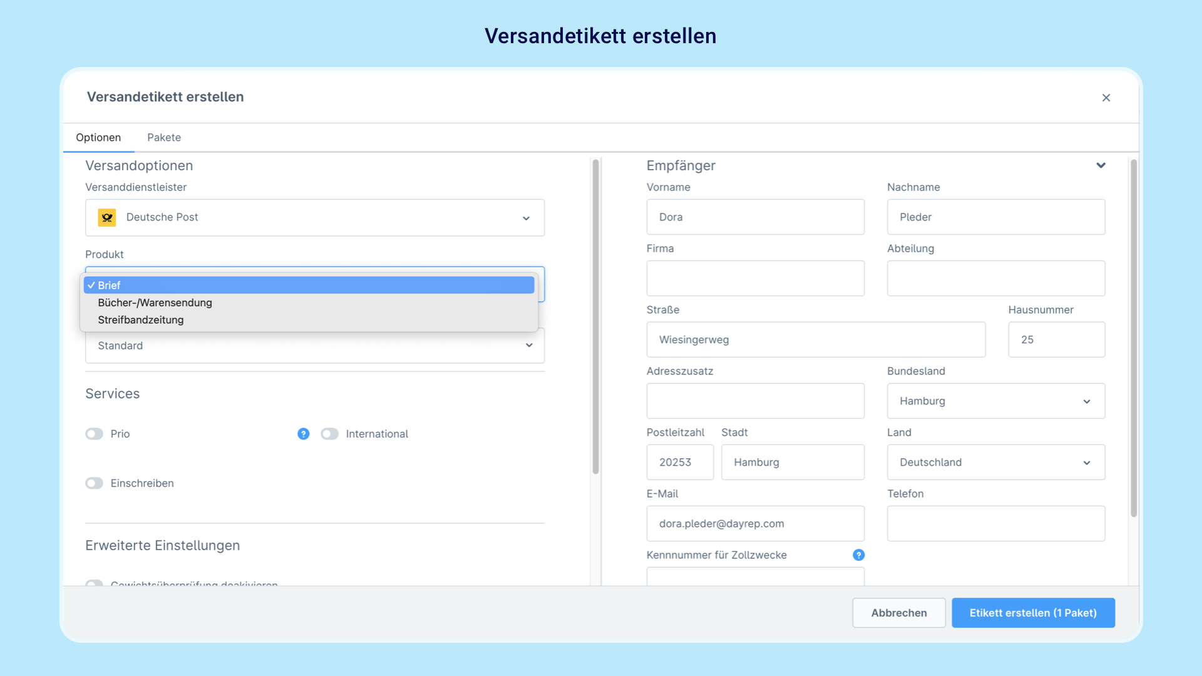
Task: Click the Empfänger heading text
Action: pyautogui.click(x=681, y=165)
